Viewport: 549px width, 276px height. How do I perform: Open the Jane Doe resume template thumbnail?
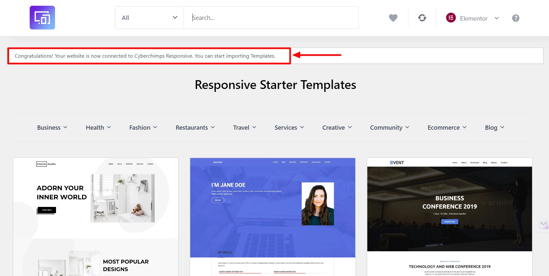click(x=273, y=217)
